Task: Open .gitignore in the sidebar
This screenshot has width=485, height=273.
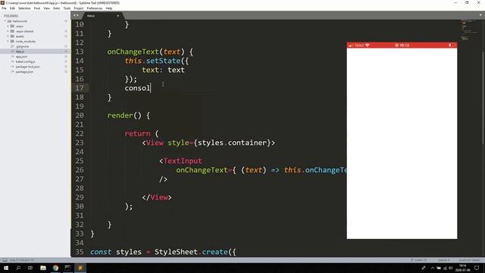Action: 22,46
